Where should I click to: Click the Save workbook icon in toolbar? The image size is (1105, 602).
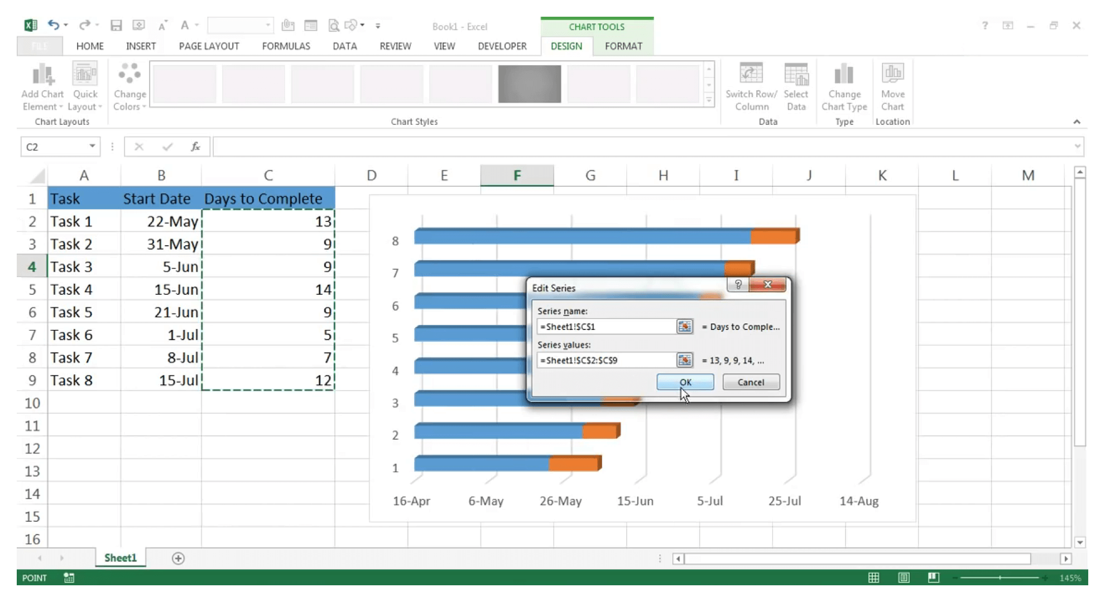(x=116, y=26)
